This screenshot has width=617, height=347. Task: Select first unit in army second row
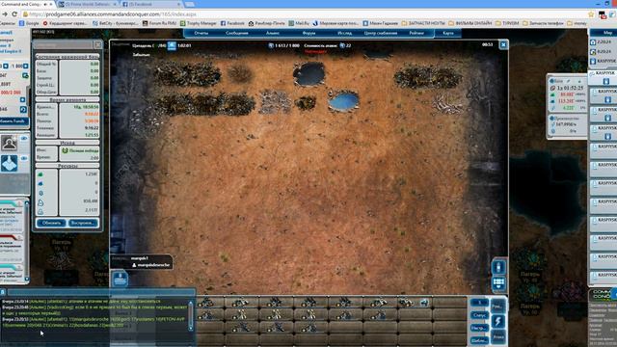[206, 315]
